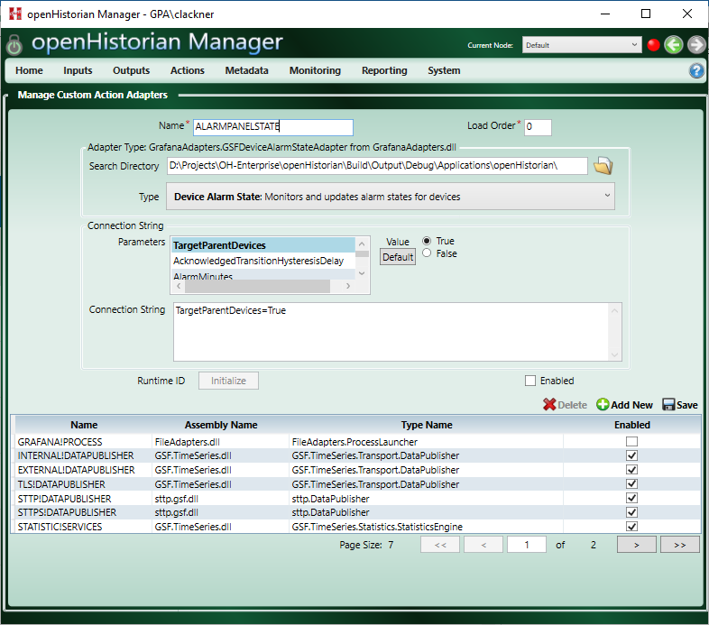Click the gray forward arrow button
Screen dimensions: 709x625
point(696,45)
